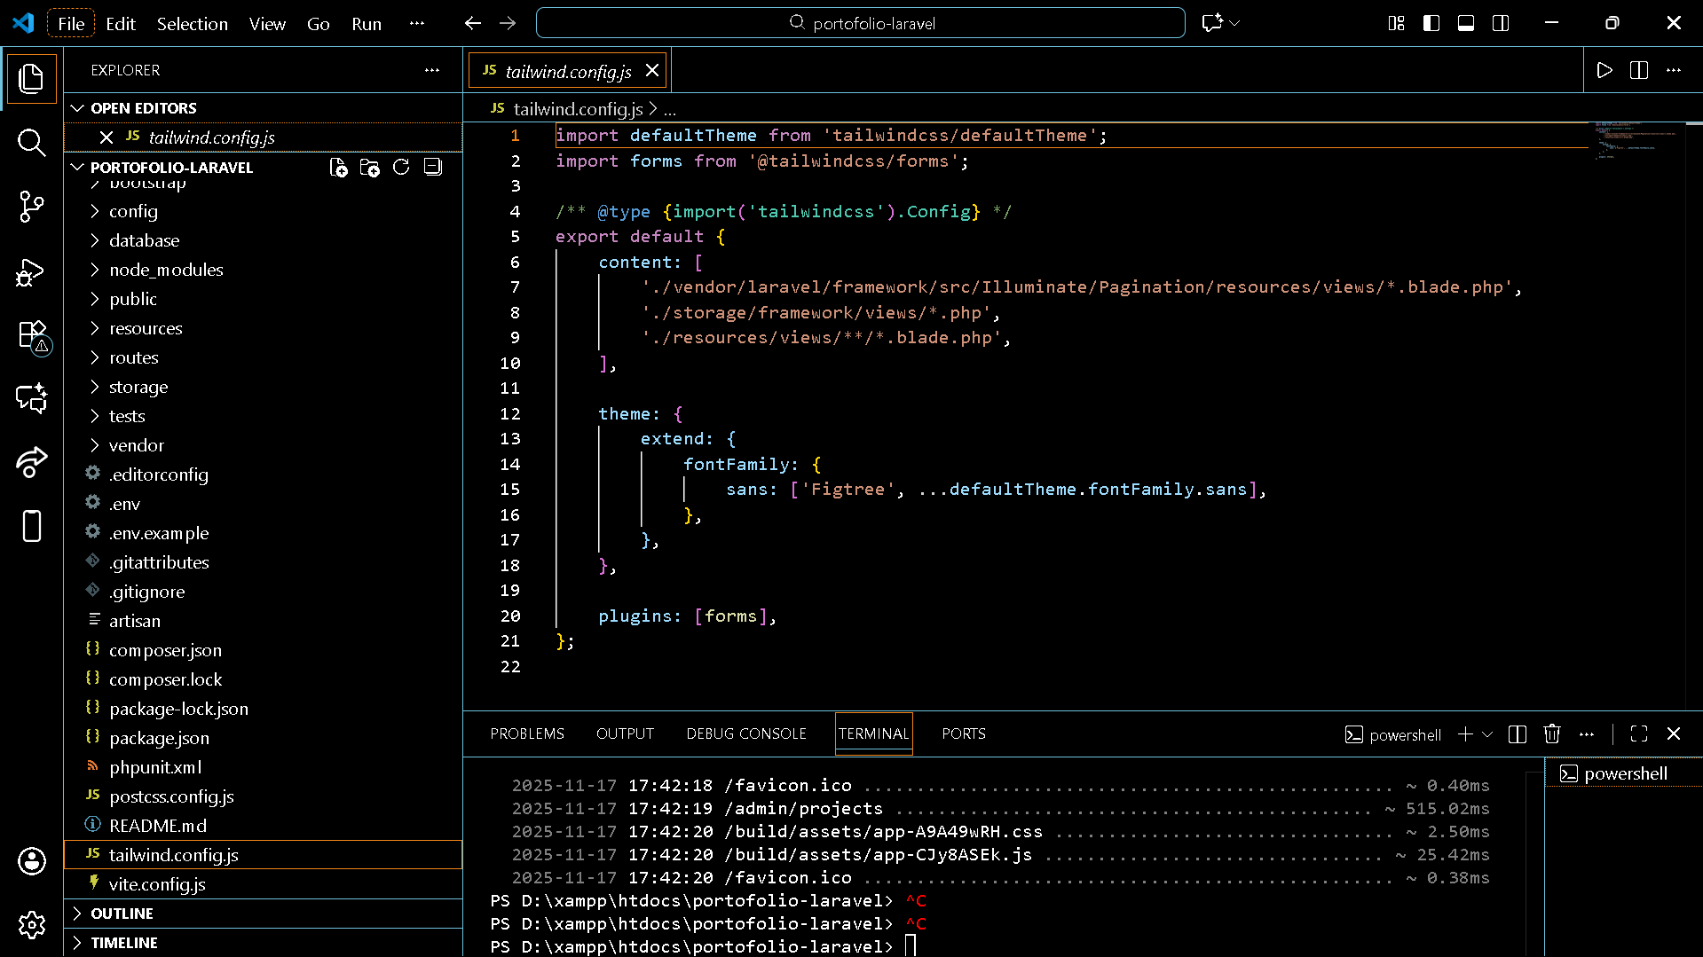Switch to the PROBLEMS tab
The image size is (1703, 957).
pyautogui.click(x=526, y=733)
